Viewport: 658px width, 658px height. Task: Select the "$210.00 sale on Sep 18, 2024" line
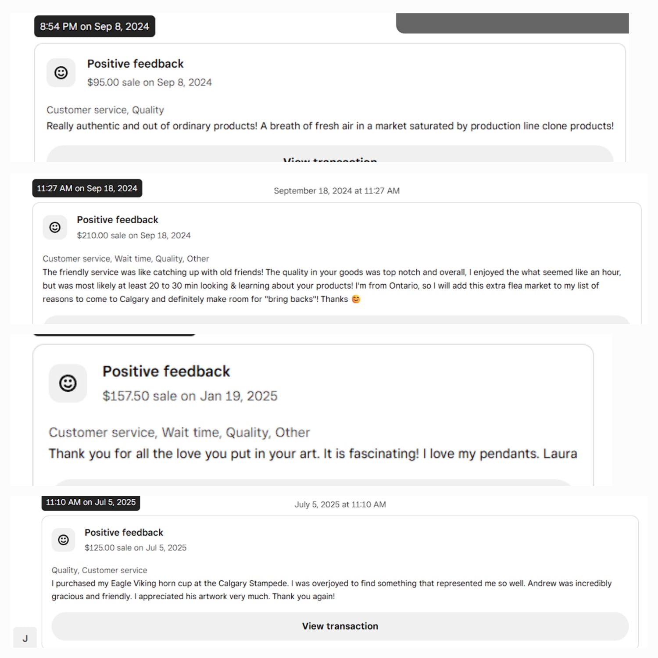pyautogui.click(x=134, y=236)
